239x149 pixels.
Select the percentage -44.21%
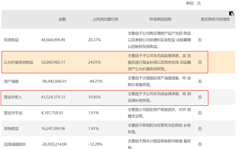click(95, 81)
